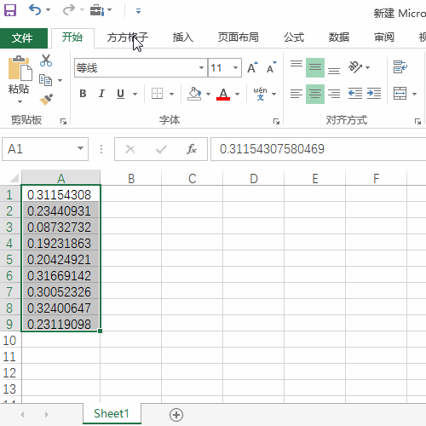Toggle Italic formatting
This screenshot has height=426, width=426.
(x=101, y=94)
